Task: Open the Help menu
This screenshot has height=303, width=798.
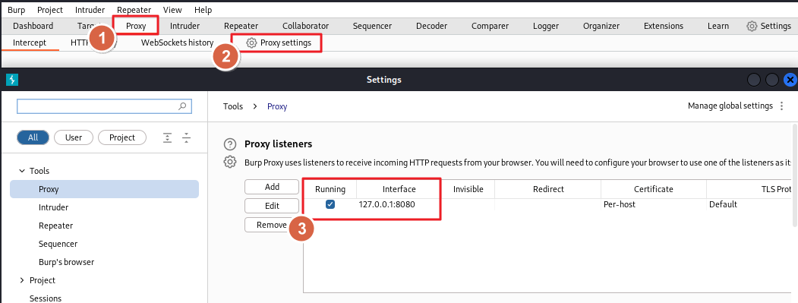Action: [203, 10]
